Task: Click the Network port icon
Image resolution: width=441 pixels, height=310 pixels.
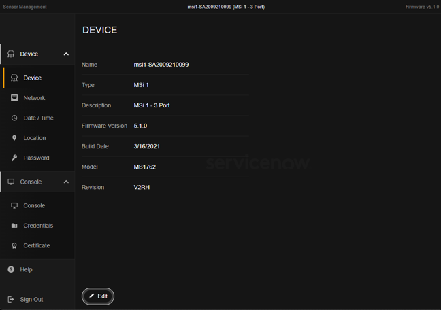Action: coord(14,98)
